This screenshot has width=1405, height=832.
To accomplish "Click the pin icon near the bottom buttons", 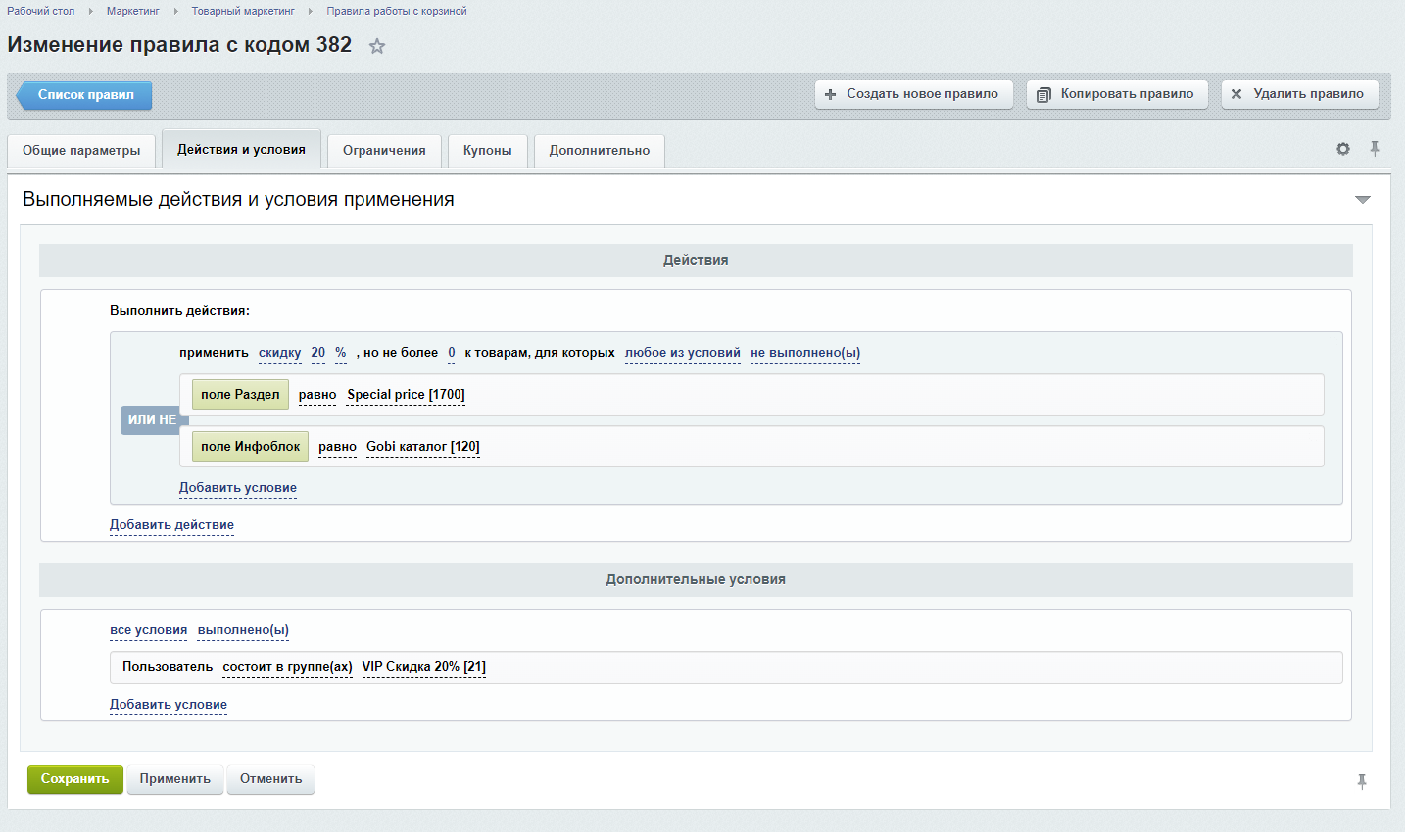I will (1362, 781).
